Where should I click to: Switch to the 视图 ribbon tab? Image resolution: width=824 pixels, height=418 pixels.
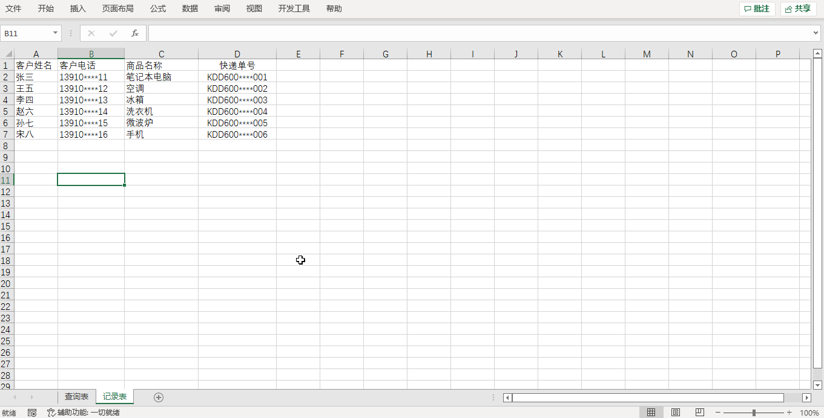(254, 8)
